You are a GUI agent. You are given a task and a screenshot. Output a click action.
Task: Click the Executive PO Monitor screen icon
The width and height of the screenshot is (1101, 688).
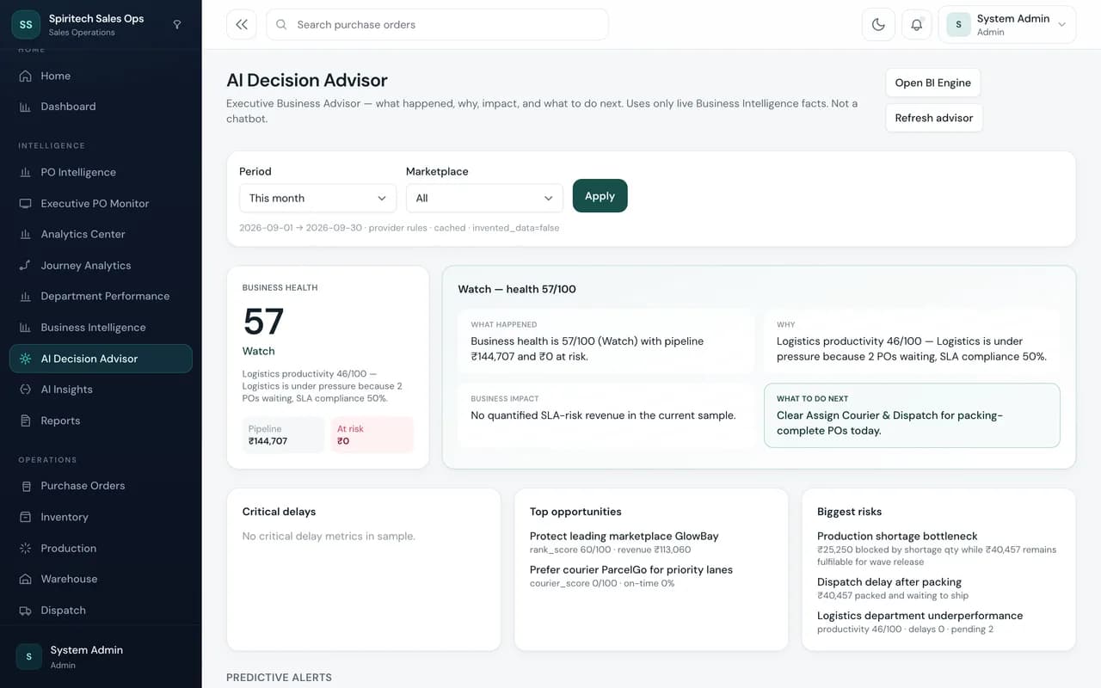[25, 204]
